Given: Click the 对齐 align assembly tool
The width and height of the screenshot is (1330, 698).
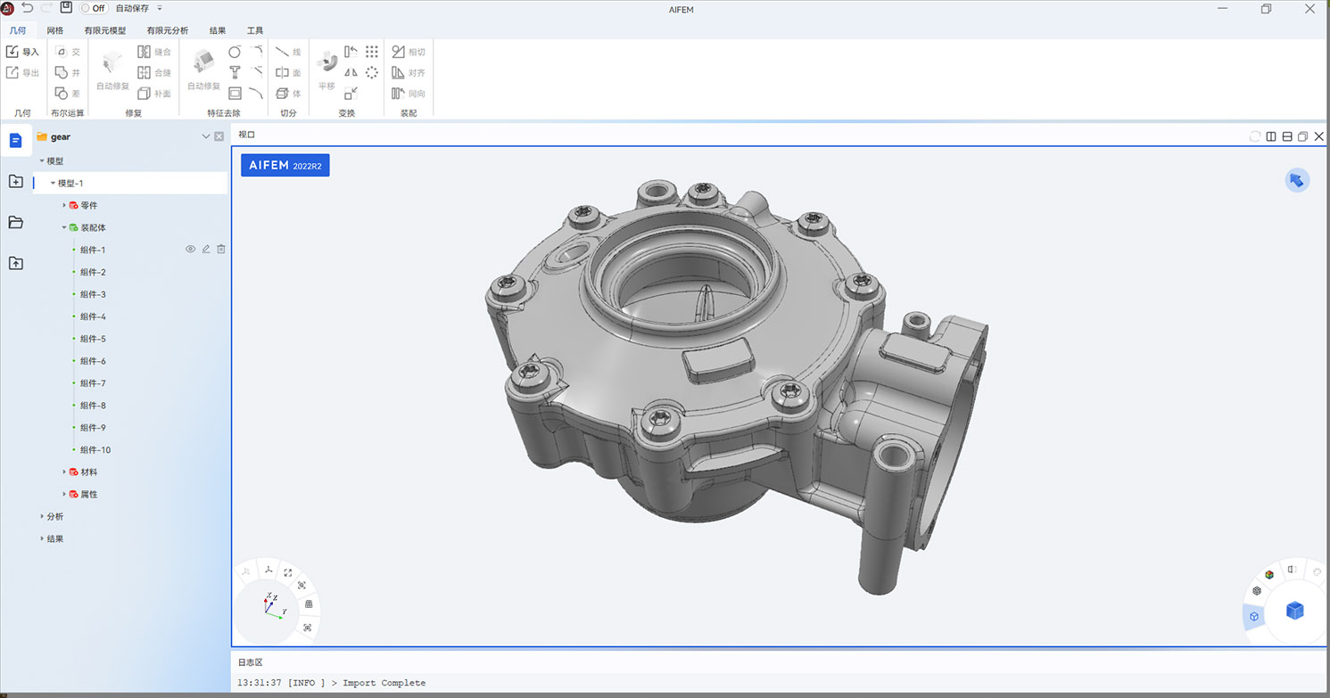Looking at the screenshot, I should pyautogui.click(x=409, y=72).
